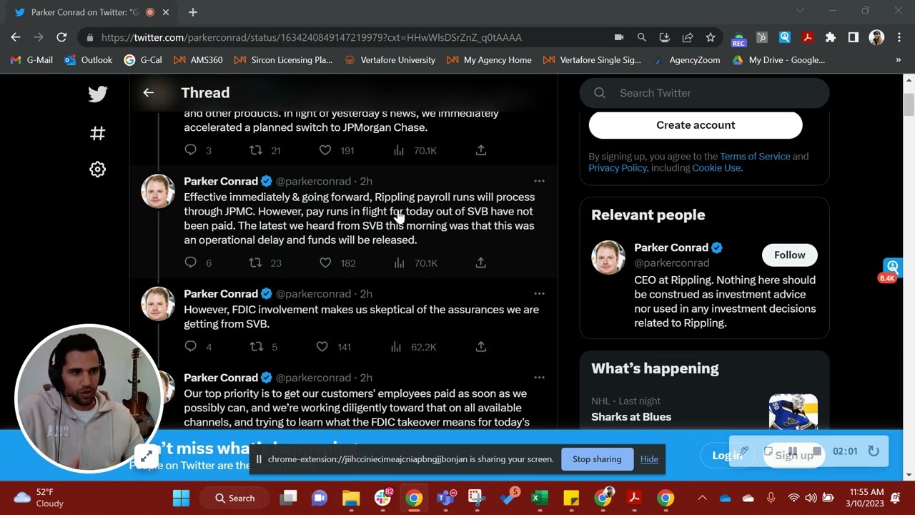Open the Chrome profile avatar
915x515 pixels.
pos(876,37)
